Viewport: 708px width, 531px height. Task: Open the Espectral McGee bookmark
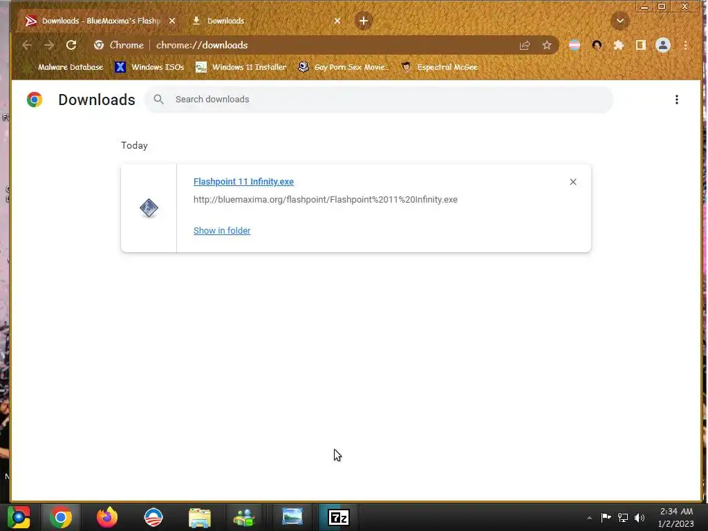[439, 67]
